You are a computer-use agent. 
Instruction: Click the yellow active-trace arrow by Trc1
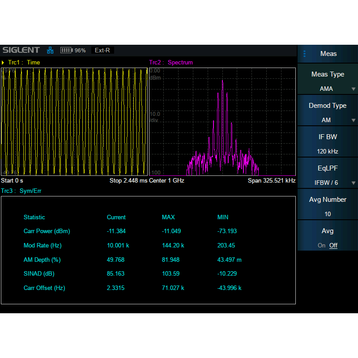3,63
